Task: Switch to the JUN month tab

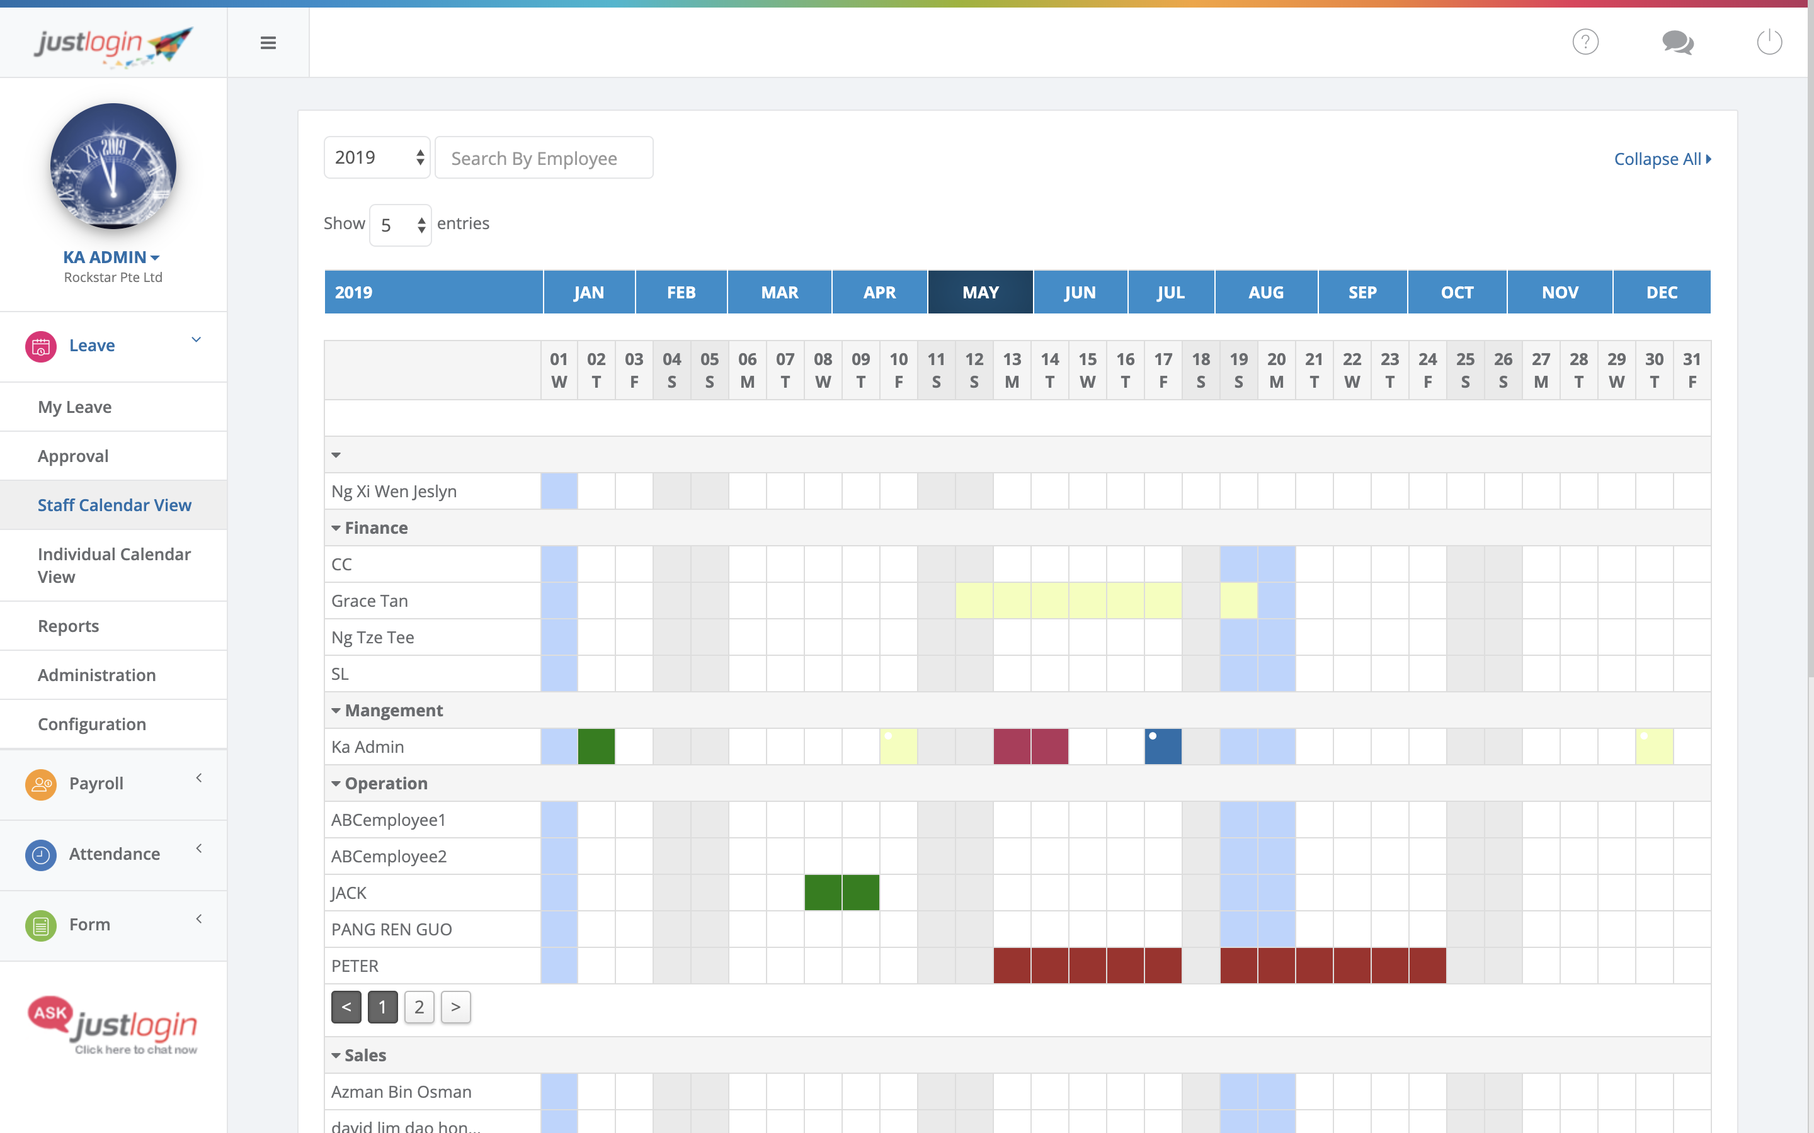Action: tap(1080, 292)
